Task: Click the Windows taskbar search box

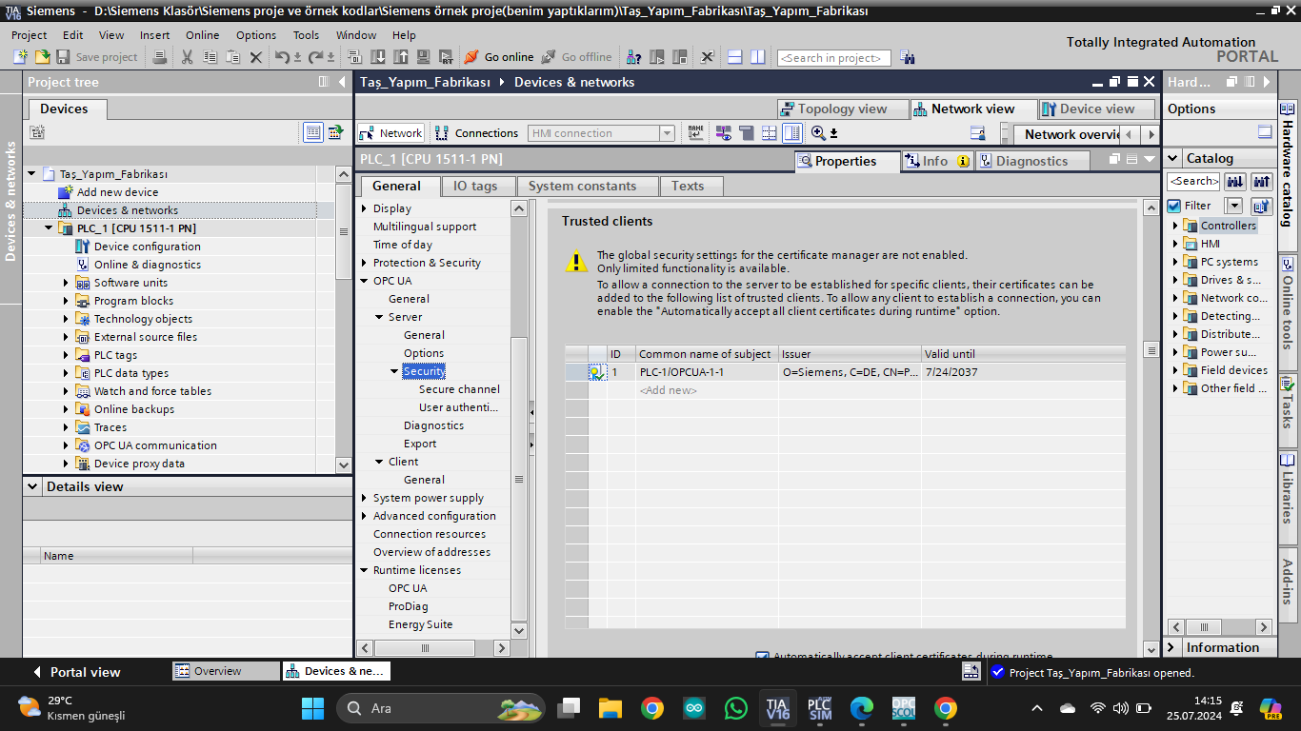Action: (x=441, y=708)
